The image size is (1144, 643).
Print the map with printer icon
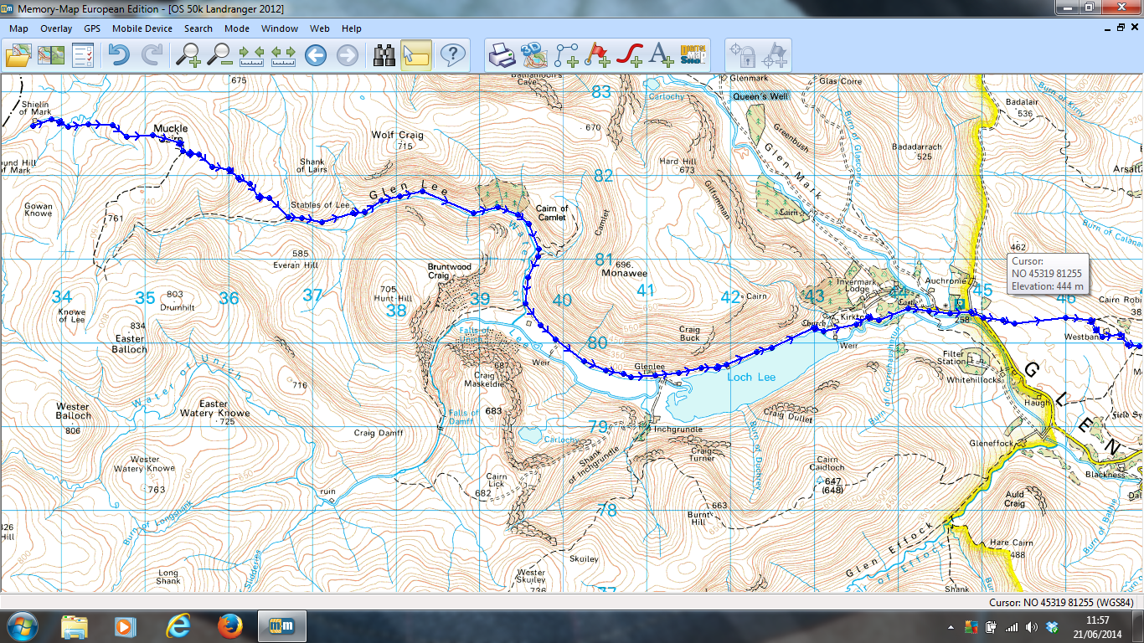click(x=502, y=55)
